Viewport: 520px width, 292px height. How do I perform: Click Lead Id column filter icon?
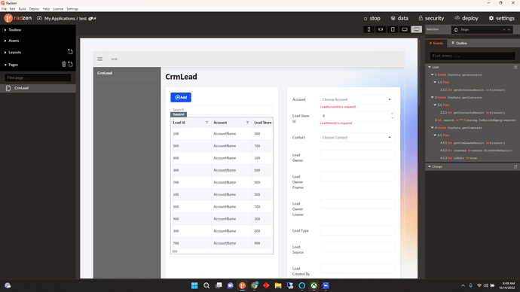point(207,123)
